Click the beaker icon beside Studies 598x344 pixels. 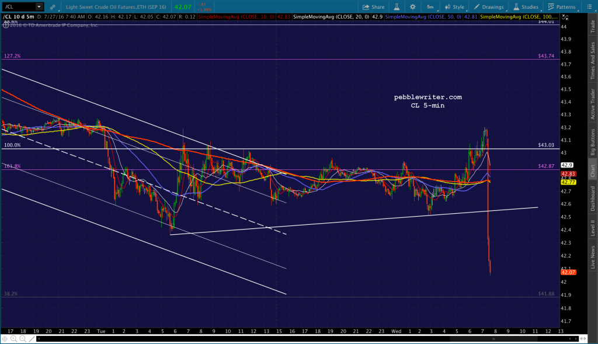[516, 7]
